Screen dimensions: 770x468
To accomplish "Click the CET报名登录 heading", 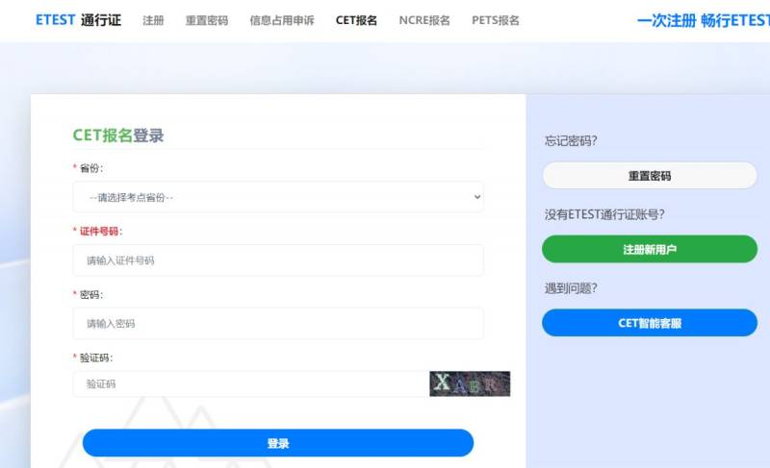I will click(118, 135).
